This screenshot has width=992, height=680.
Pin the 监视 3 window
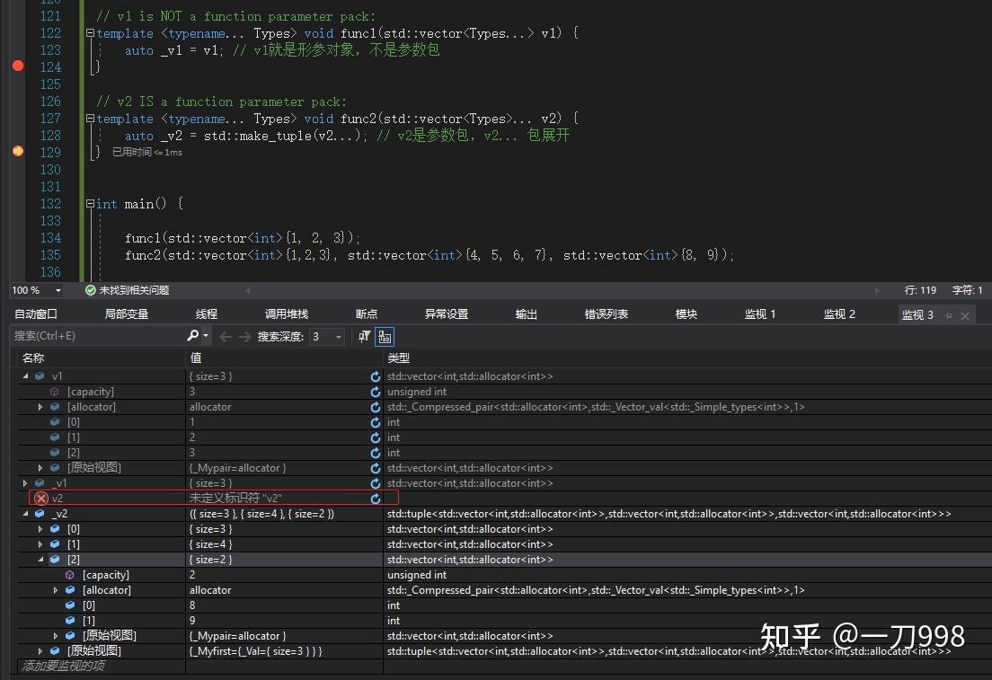point(948,315)
